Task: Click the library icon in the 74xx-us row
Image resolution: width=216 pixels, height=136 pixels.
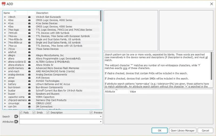Action: [x=29, y=46]
